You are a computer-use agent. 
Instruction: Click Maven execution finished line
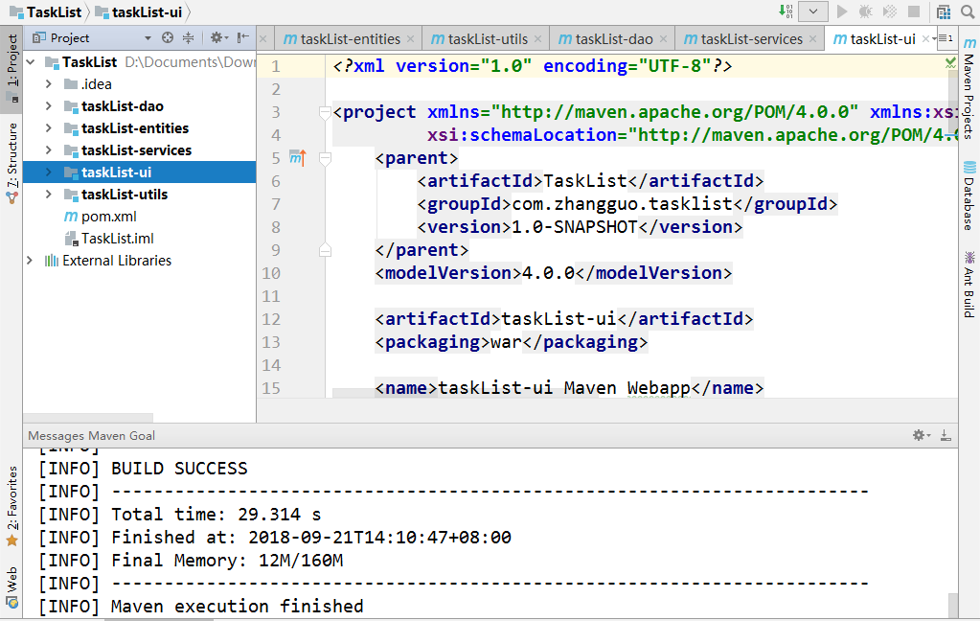pos(201,606)
